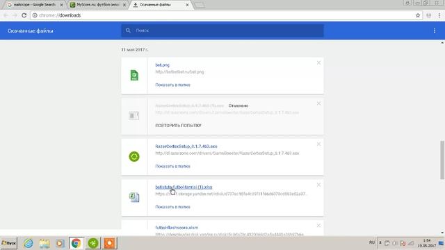The image size is (445, 250).
Task: Remove the cancelled download entry
Action: 318,103
